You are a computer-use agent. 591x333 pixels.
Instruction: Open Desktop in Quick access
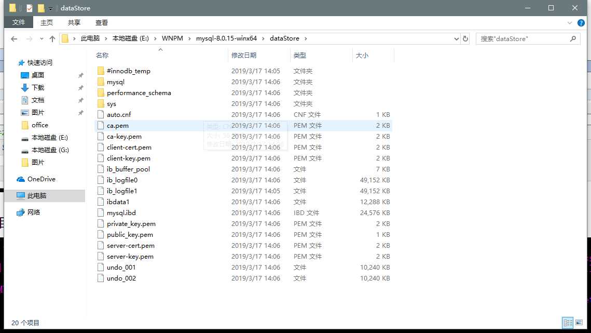32,75
